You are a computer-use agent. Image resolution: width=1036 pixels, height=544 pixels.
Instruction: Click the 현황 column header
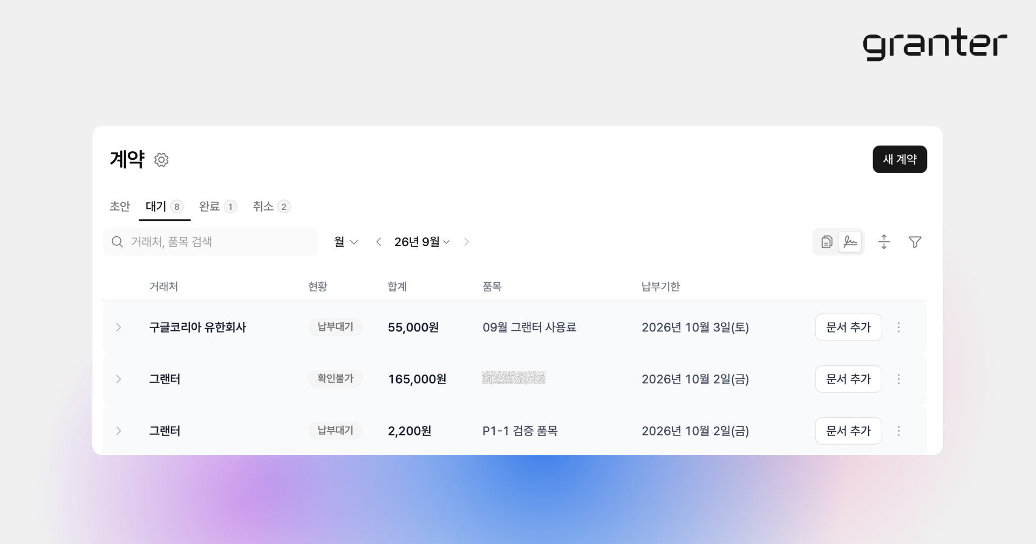point(318,287)
